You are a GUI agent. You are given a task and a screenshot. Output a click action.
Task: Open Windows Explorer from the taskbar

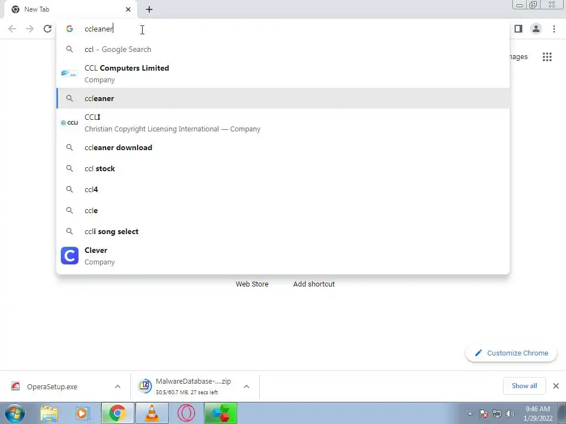(49, 414)
